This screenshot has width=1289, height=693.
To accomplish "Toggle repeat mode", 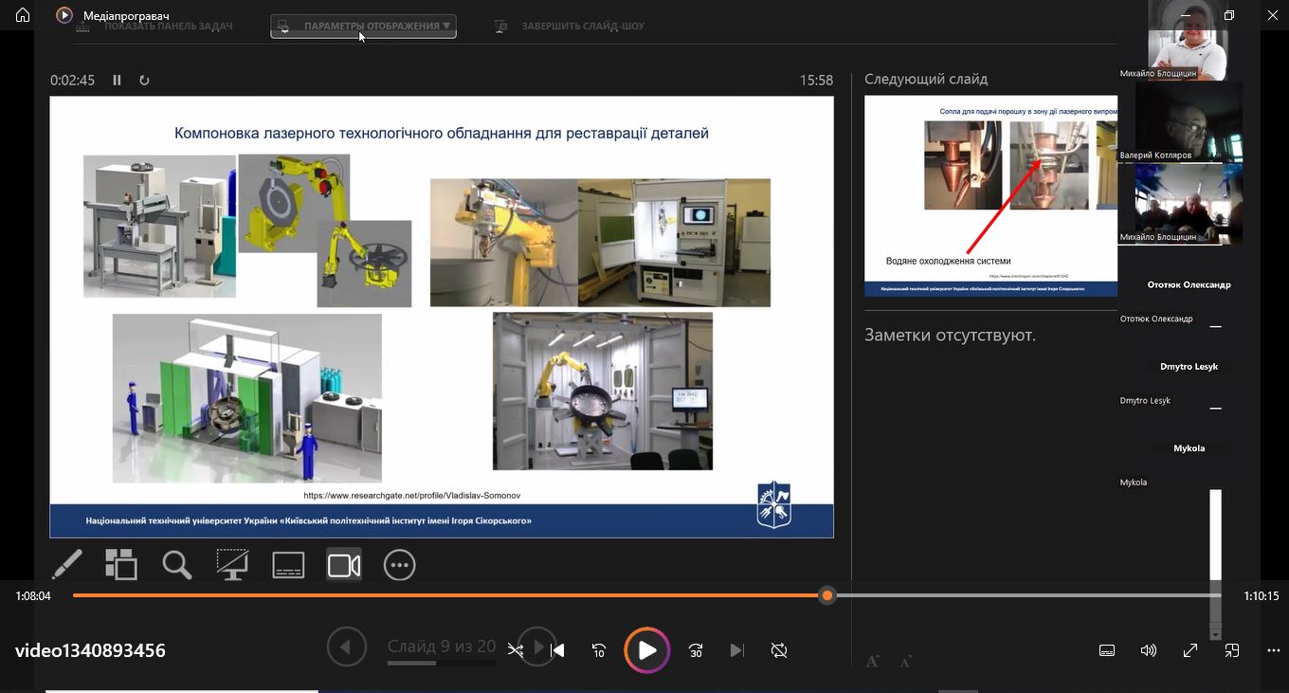I will [x=779, y=650].
